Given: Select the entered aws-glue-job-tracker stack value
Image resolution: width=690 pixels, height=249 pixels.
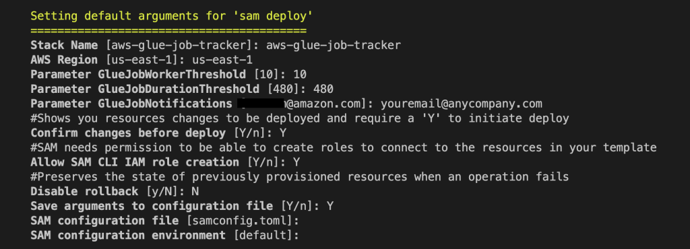Looking at the screenshot, I should pyautogui.click(x=333, y=45).
